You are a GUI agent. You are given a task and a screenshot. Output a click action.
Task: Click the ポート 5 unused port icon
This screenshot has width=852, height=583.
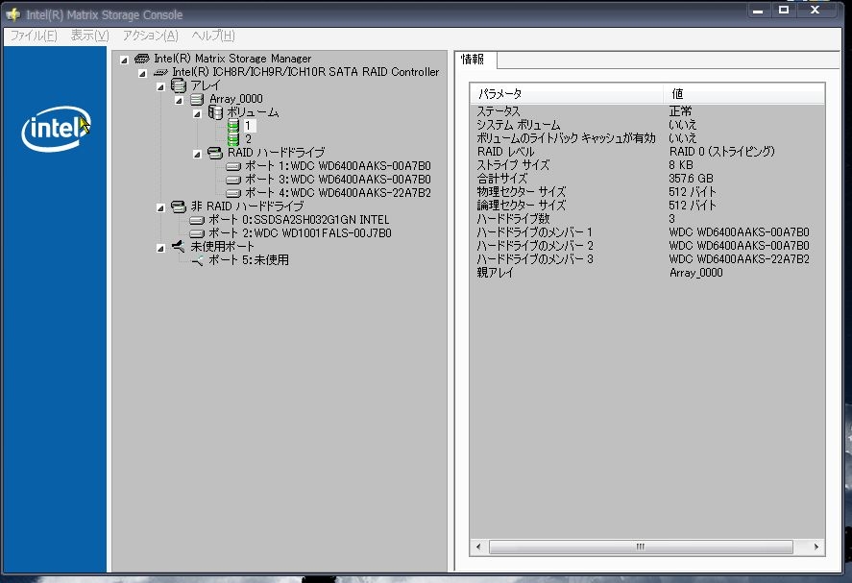click(197, 261)
